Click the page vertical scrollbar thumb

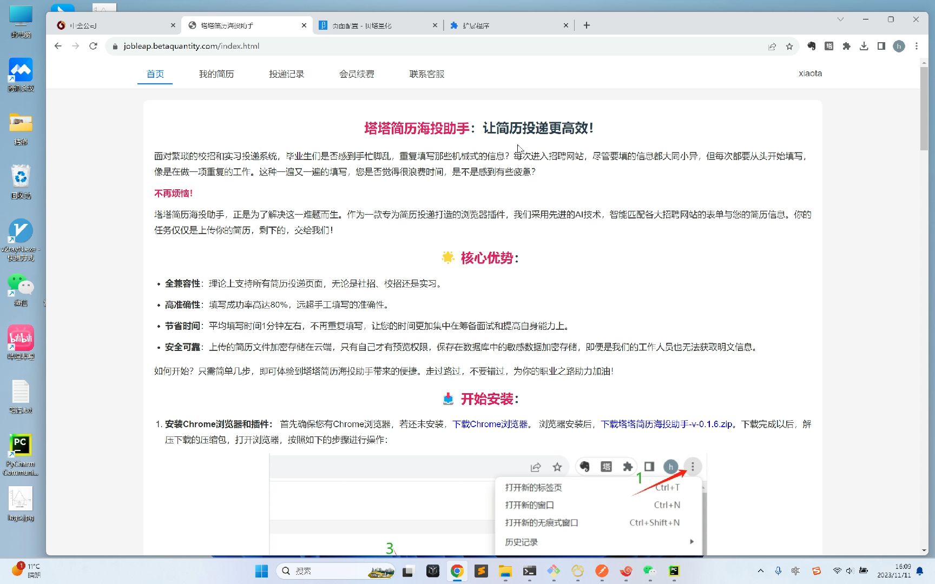(x=924, y=108)
